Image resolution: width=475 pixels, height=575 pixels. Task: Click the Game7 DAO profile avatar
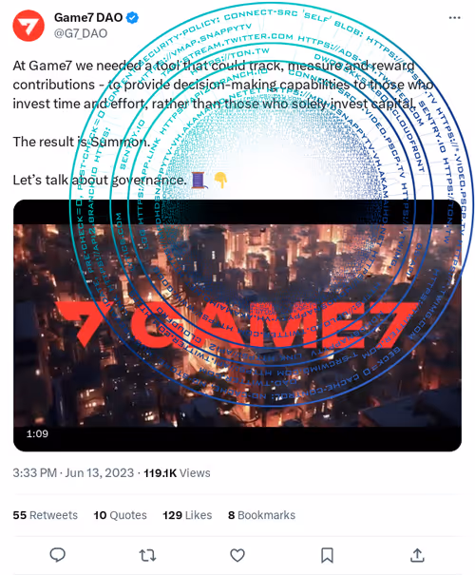[28, 26]
